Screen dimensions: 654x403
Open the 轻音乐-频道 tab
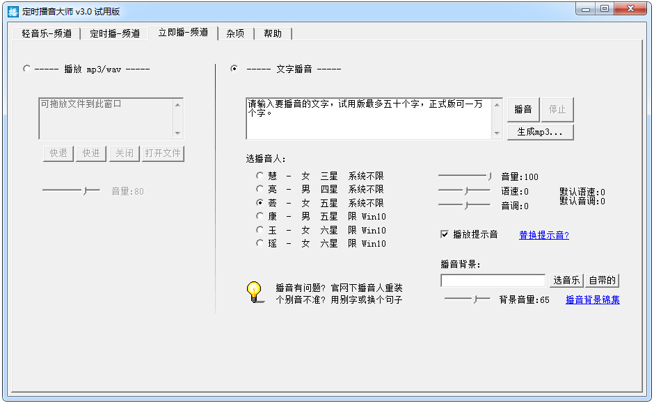(47, 33)
